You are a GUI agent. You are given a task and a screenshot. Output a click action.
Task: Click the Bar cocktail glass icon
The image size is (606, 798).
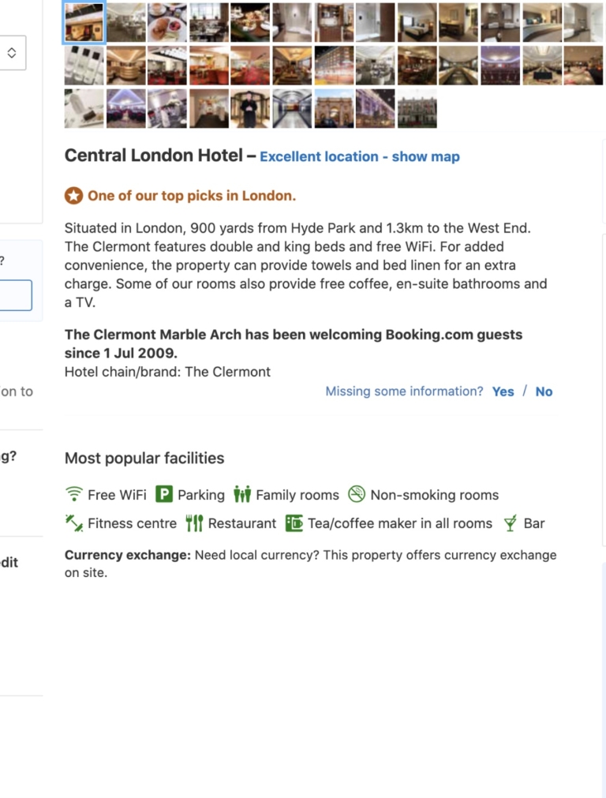tap(511, 523)
